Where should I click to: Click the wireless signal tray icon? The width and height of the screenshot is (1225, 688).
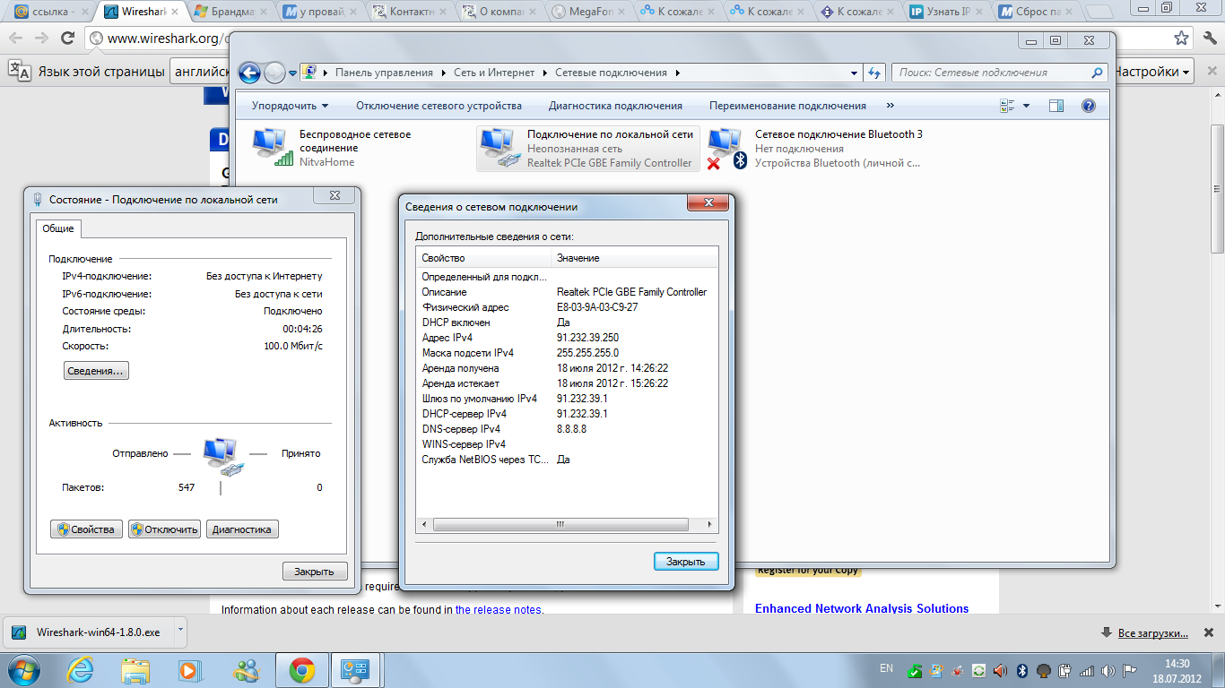tap(1086, 670)
